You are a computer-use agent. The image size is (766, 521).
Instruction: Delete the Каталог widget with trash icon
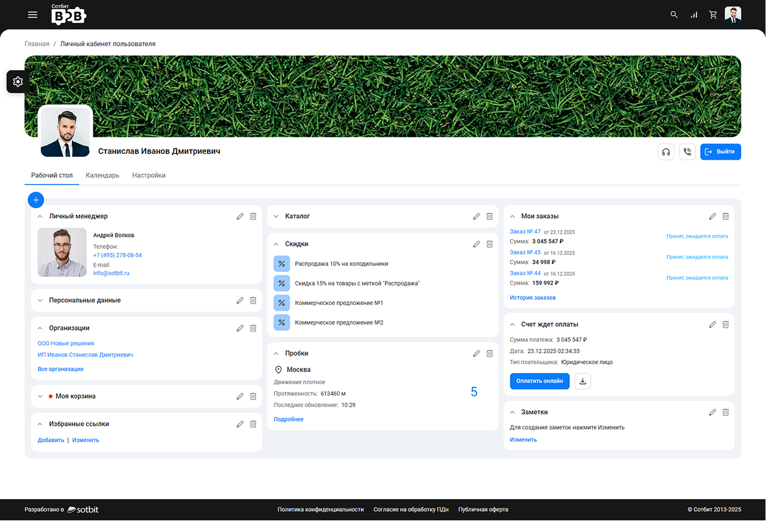(x=489, y=216)
